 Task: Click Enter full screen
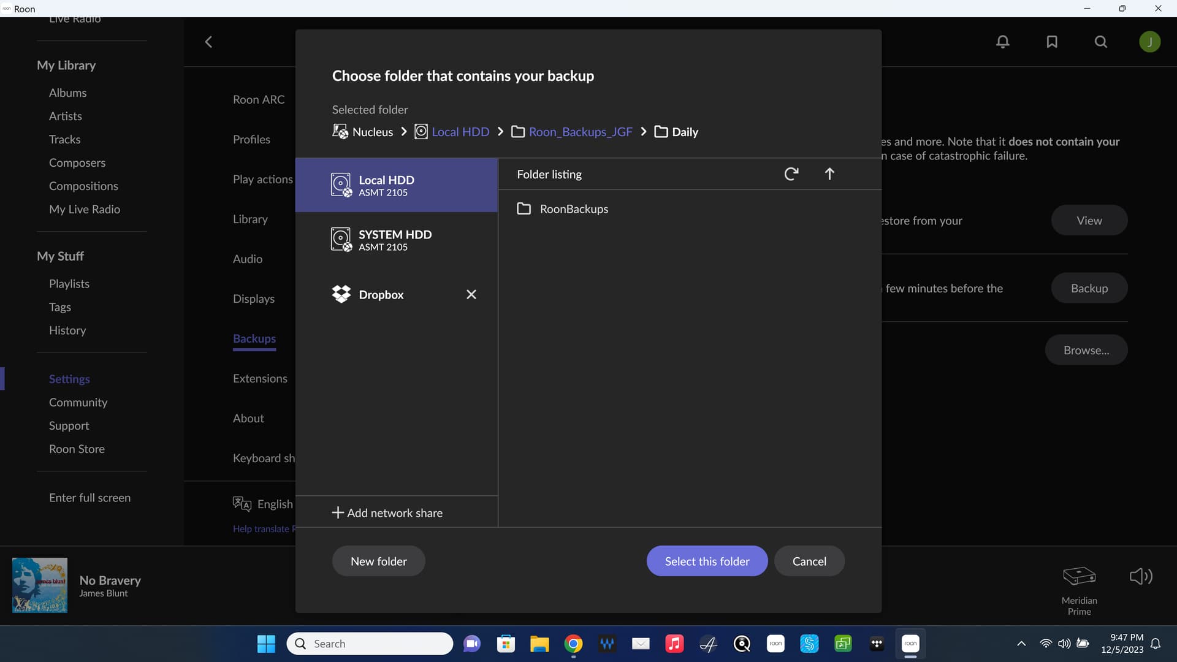(90, 497)
